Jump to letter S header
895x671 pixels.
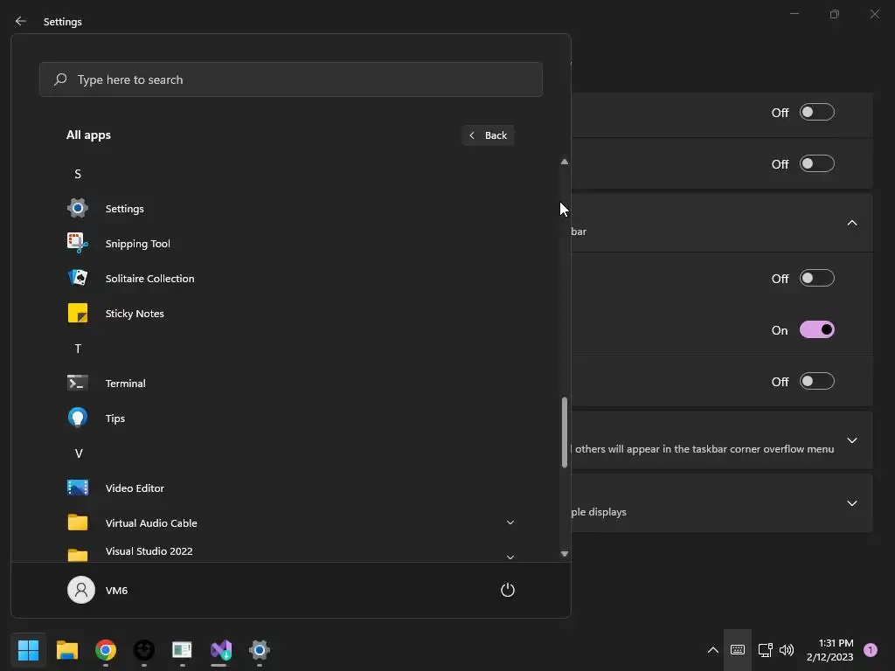point(78,174)
